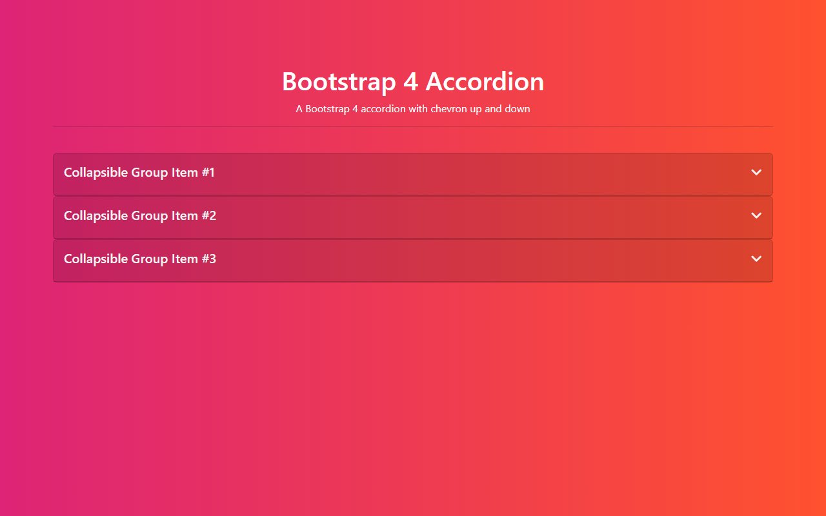Click the chevron on Collapsible Group Item #2
The height and width of the screenshot is (516, 826).
(x=756, y=215)
